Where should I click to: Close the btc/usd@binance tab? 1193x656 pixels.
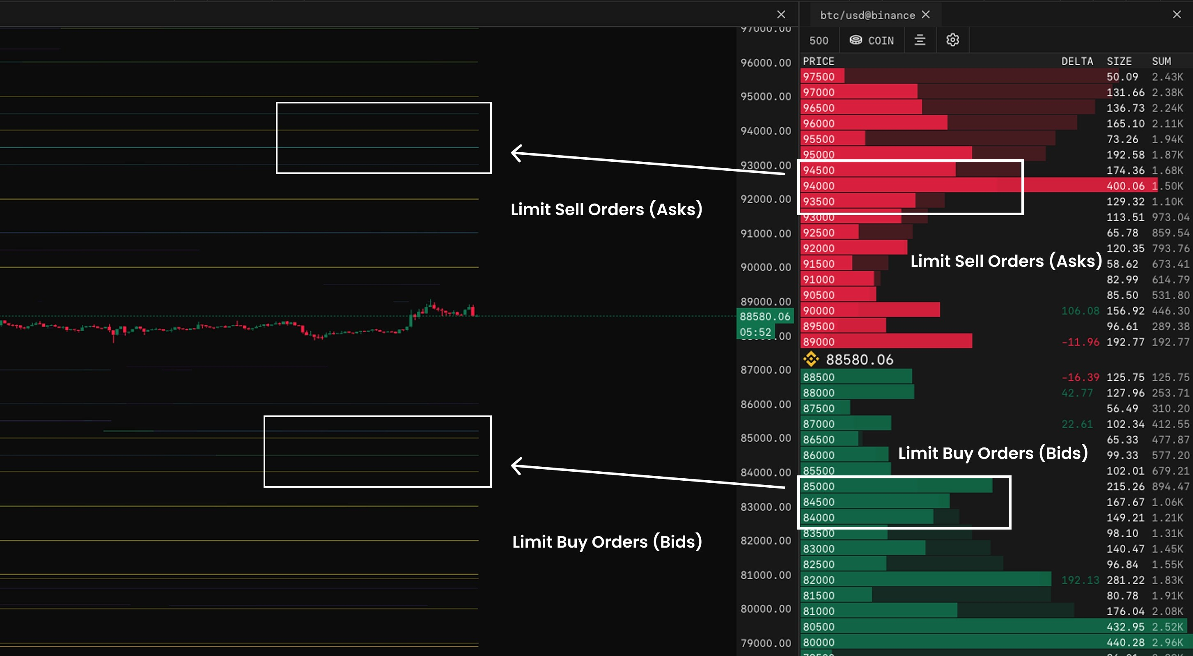point(925,15)
